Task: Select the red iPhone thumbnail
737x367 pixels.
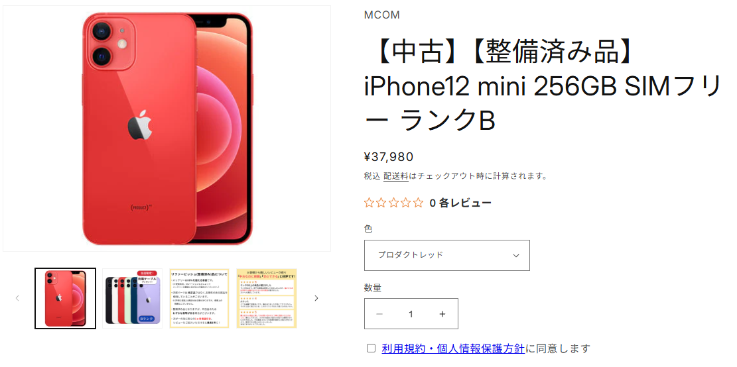Action: pyautogui.click(x=65, y=299)
